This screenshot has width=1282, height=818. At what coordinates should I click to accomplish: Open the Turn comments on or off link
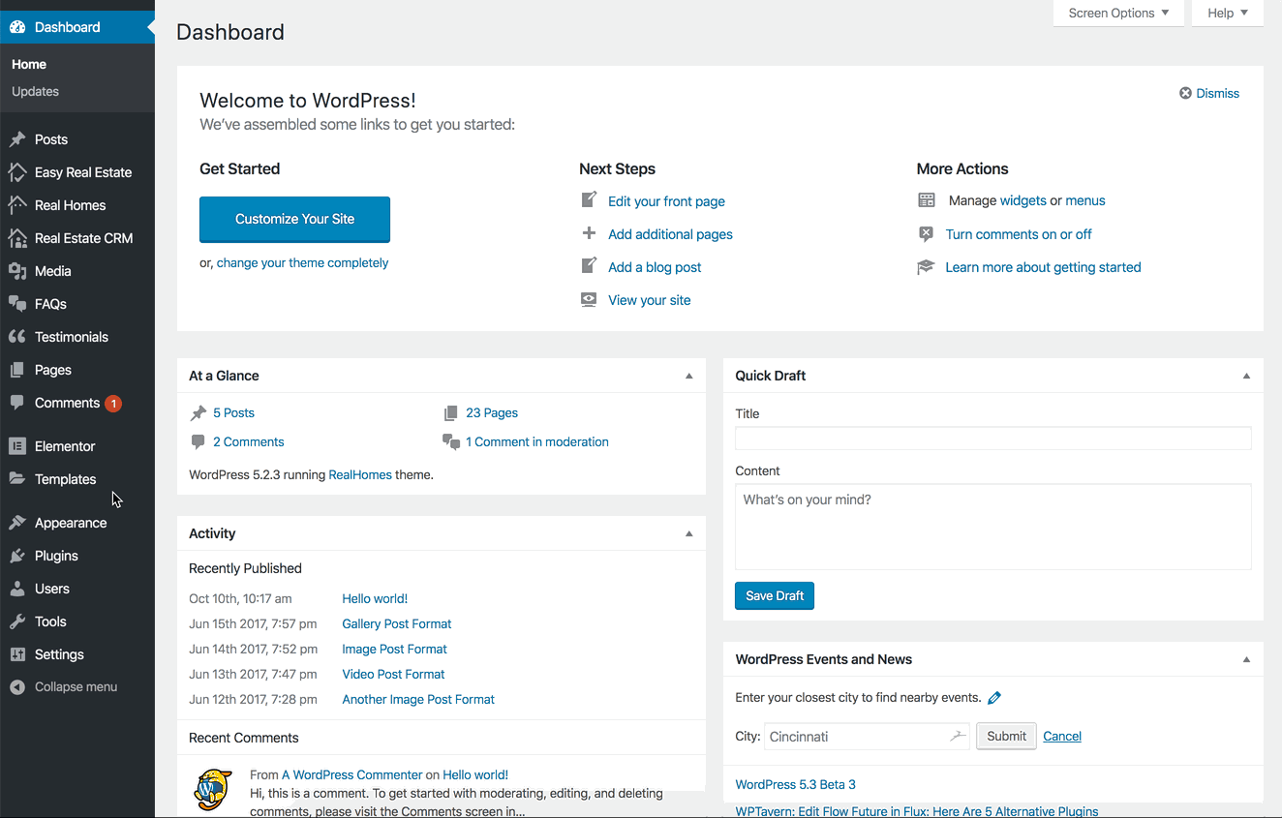point(1019,234)
